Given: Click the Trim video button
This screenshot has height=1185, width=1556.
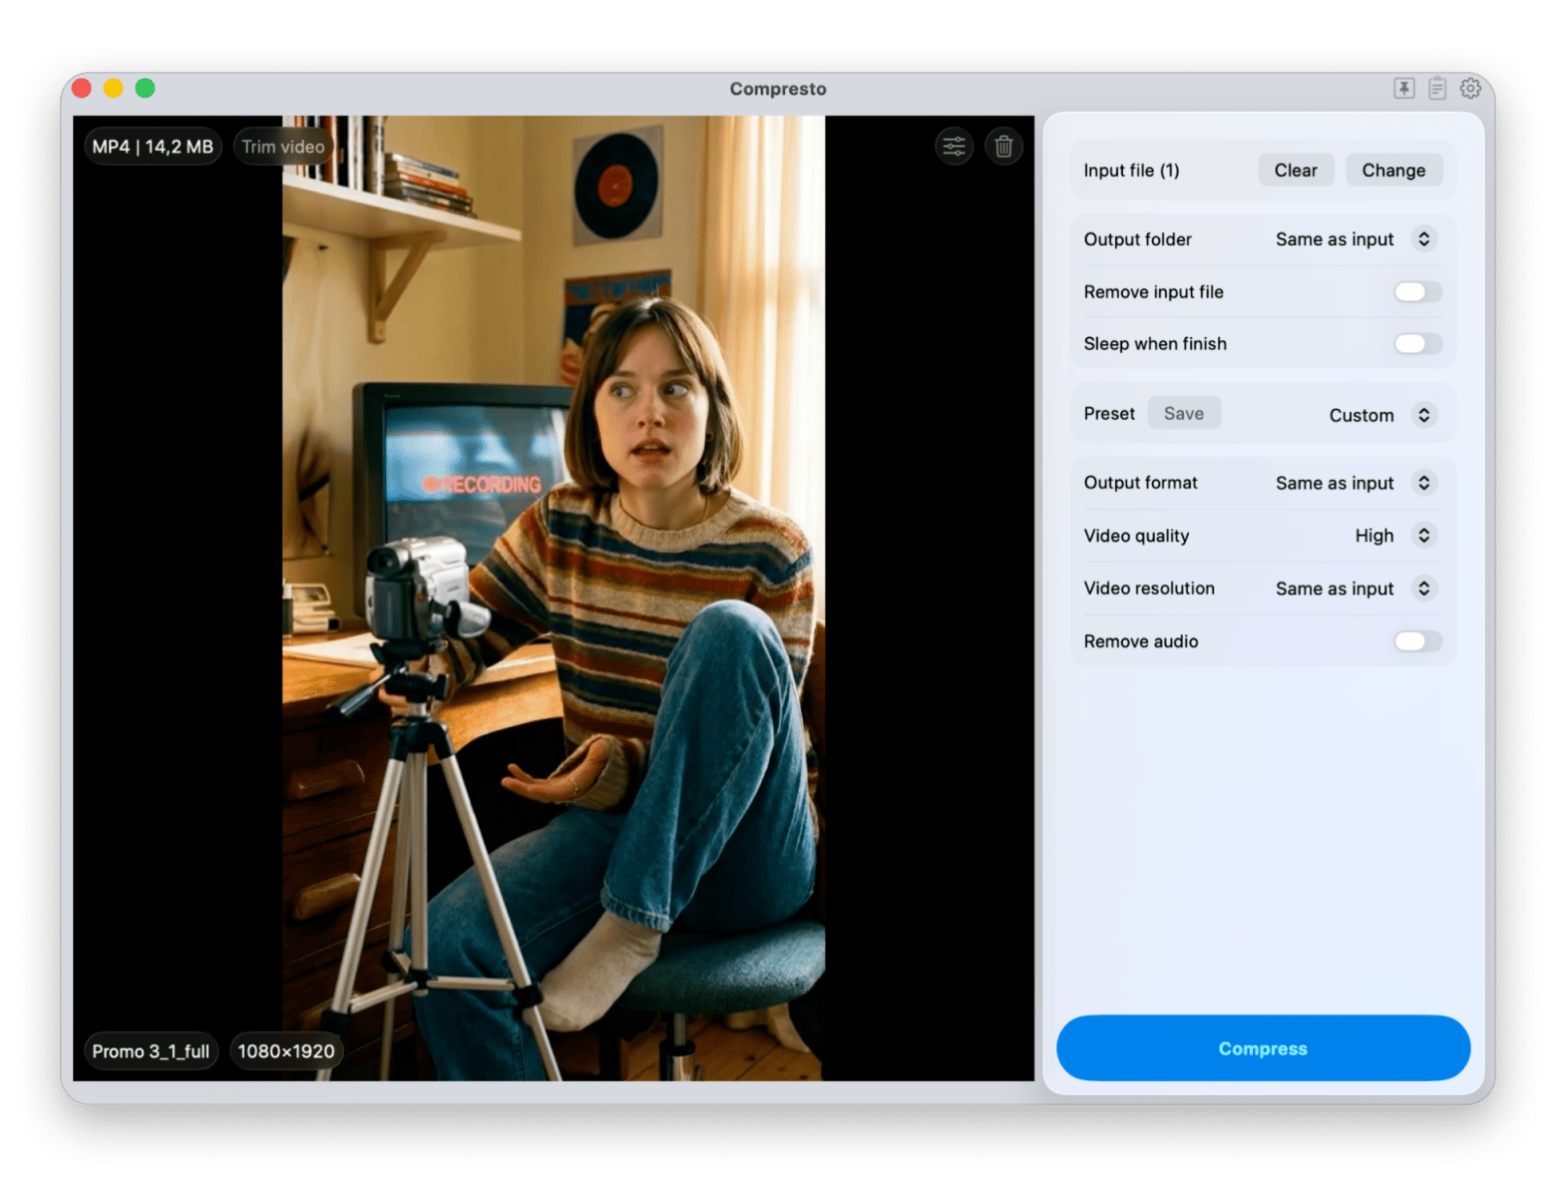Looking at the screenshot, I should pyautogui.click(x=283, y=147).
